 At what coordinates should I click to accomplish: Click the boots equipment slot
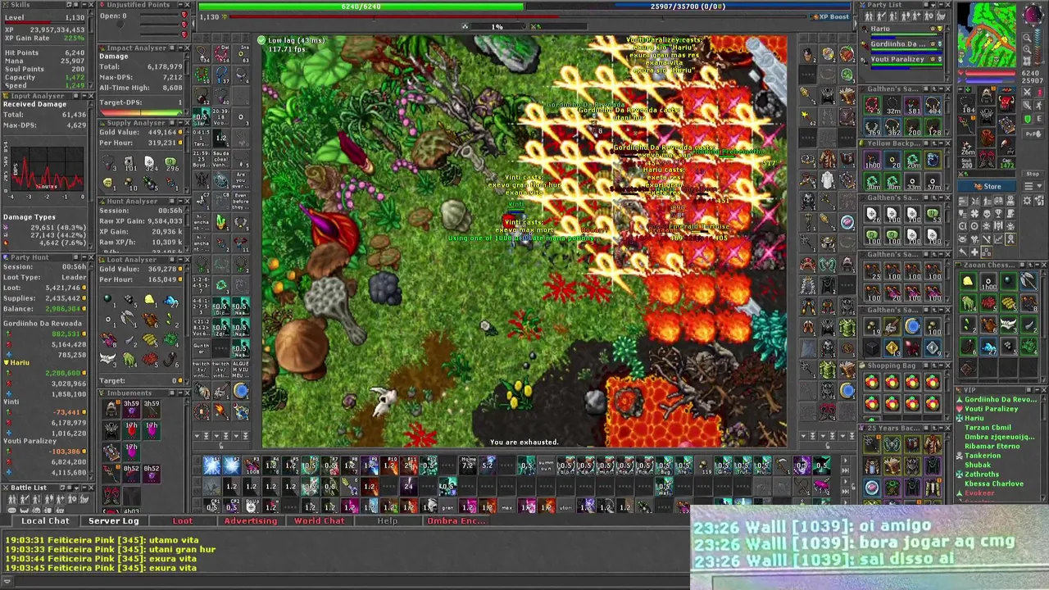987,158
